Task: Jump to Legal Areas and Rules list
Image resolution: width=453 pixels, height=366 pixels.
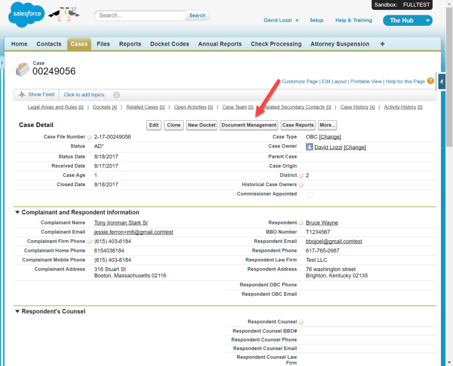Action: [55, 107]
